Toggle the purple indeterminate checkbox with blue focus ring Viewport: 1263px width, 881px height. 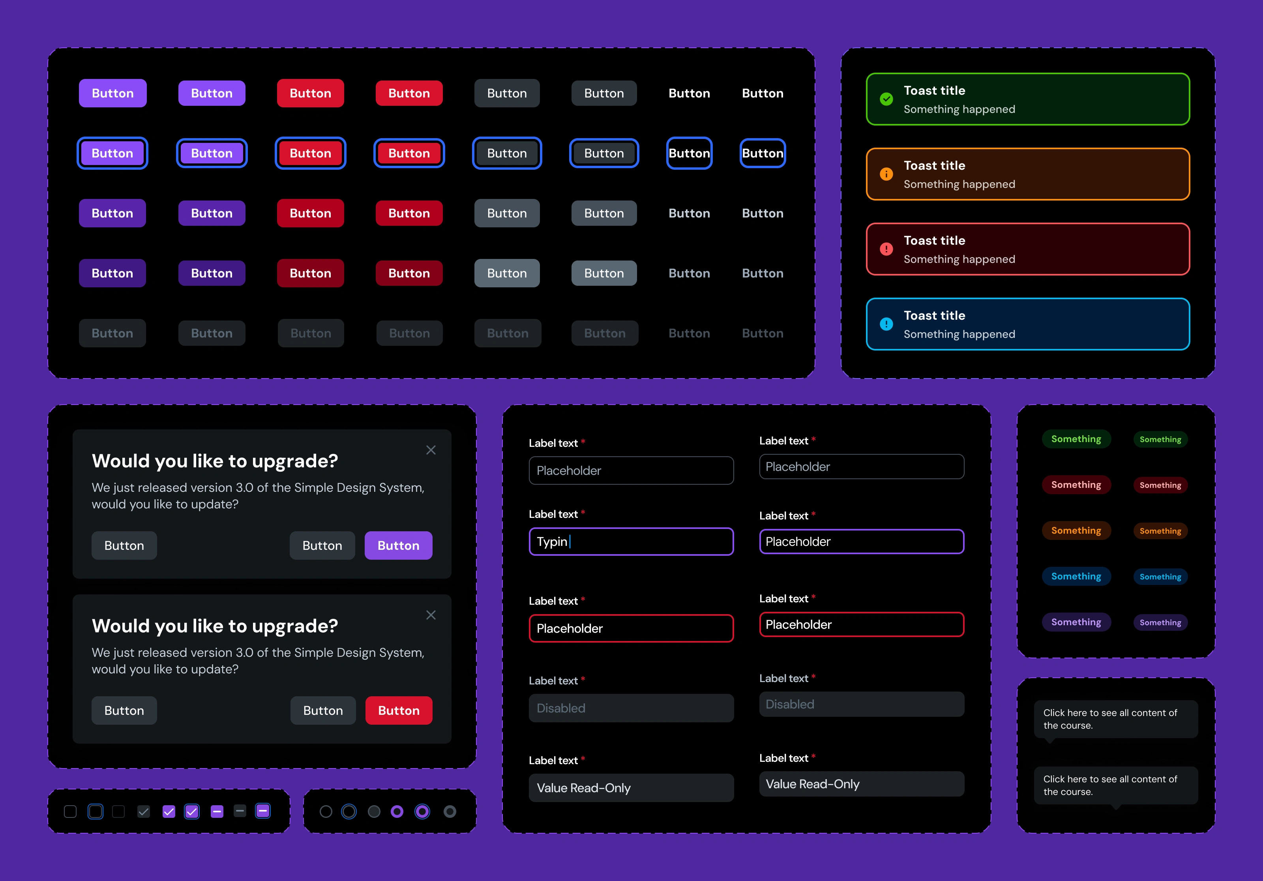click(x=263, y=811)
